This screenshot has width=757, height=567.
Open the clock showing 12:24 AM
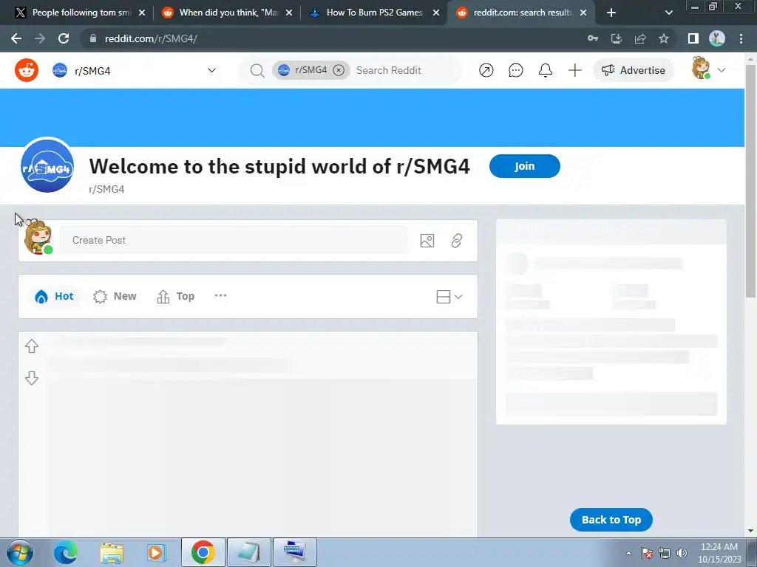pyautogui.click(x=719, y=553)
